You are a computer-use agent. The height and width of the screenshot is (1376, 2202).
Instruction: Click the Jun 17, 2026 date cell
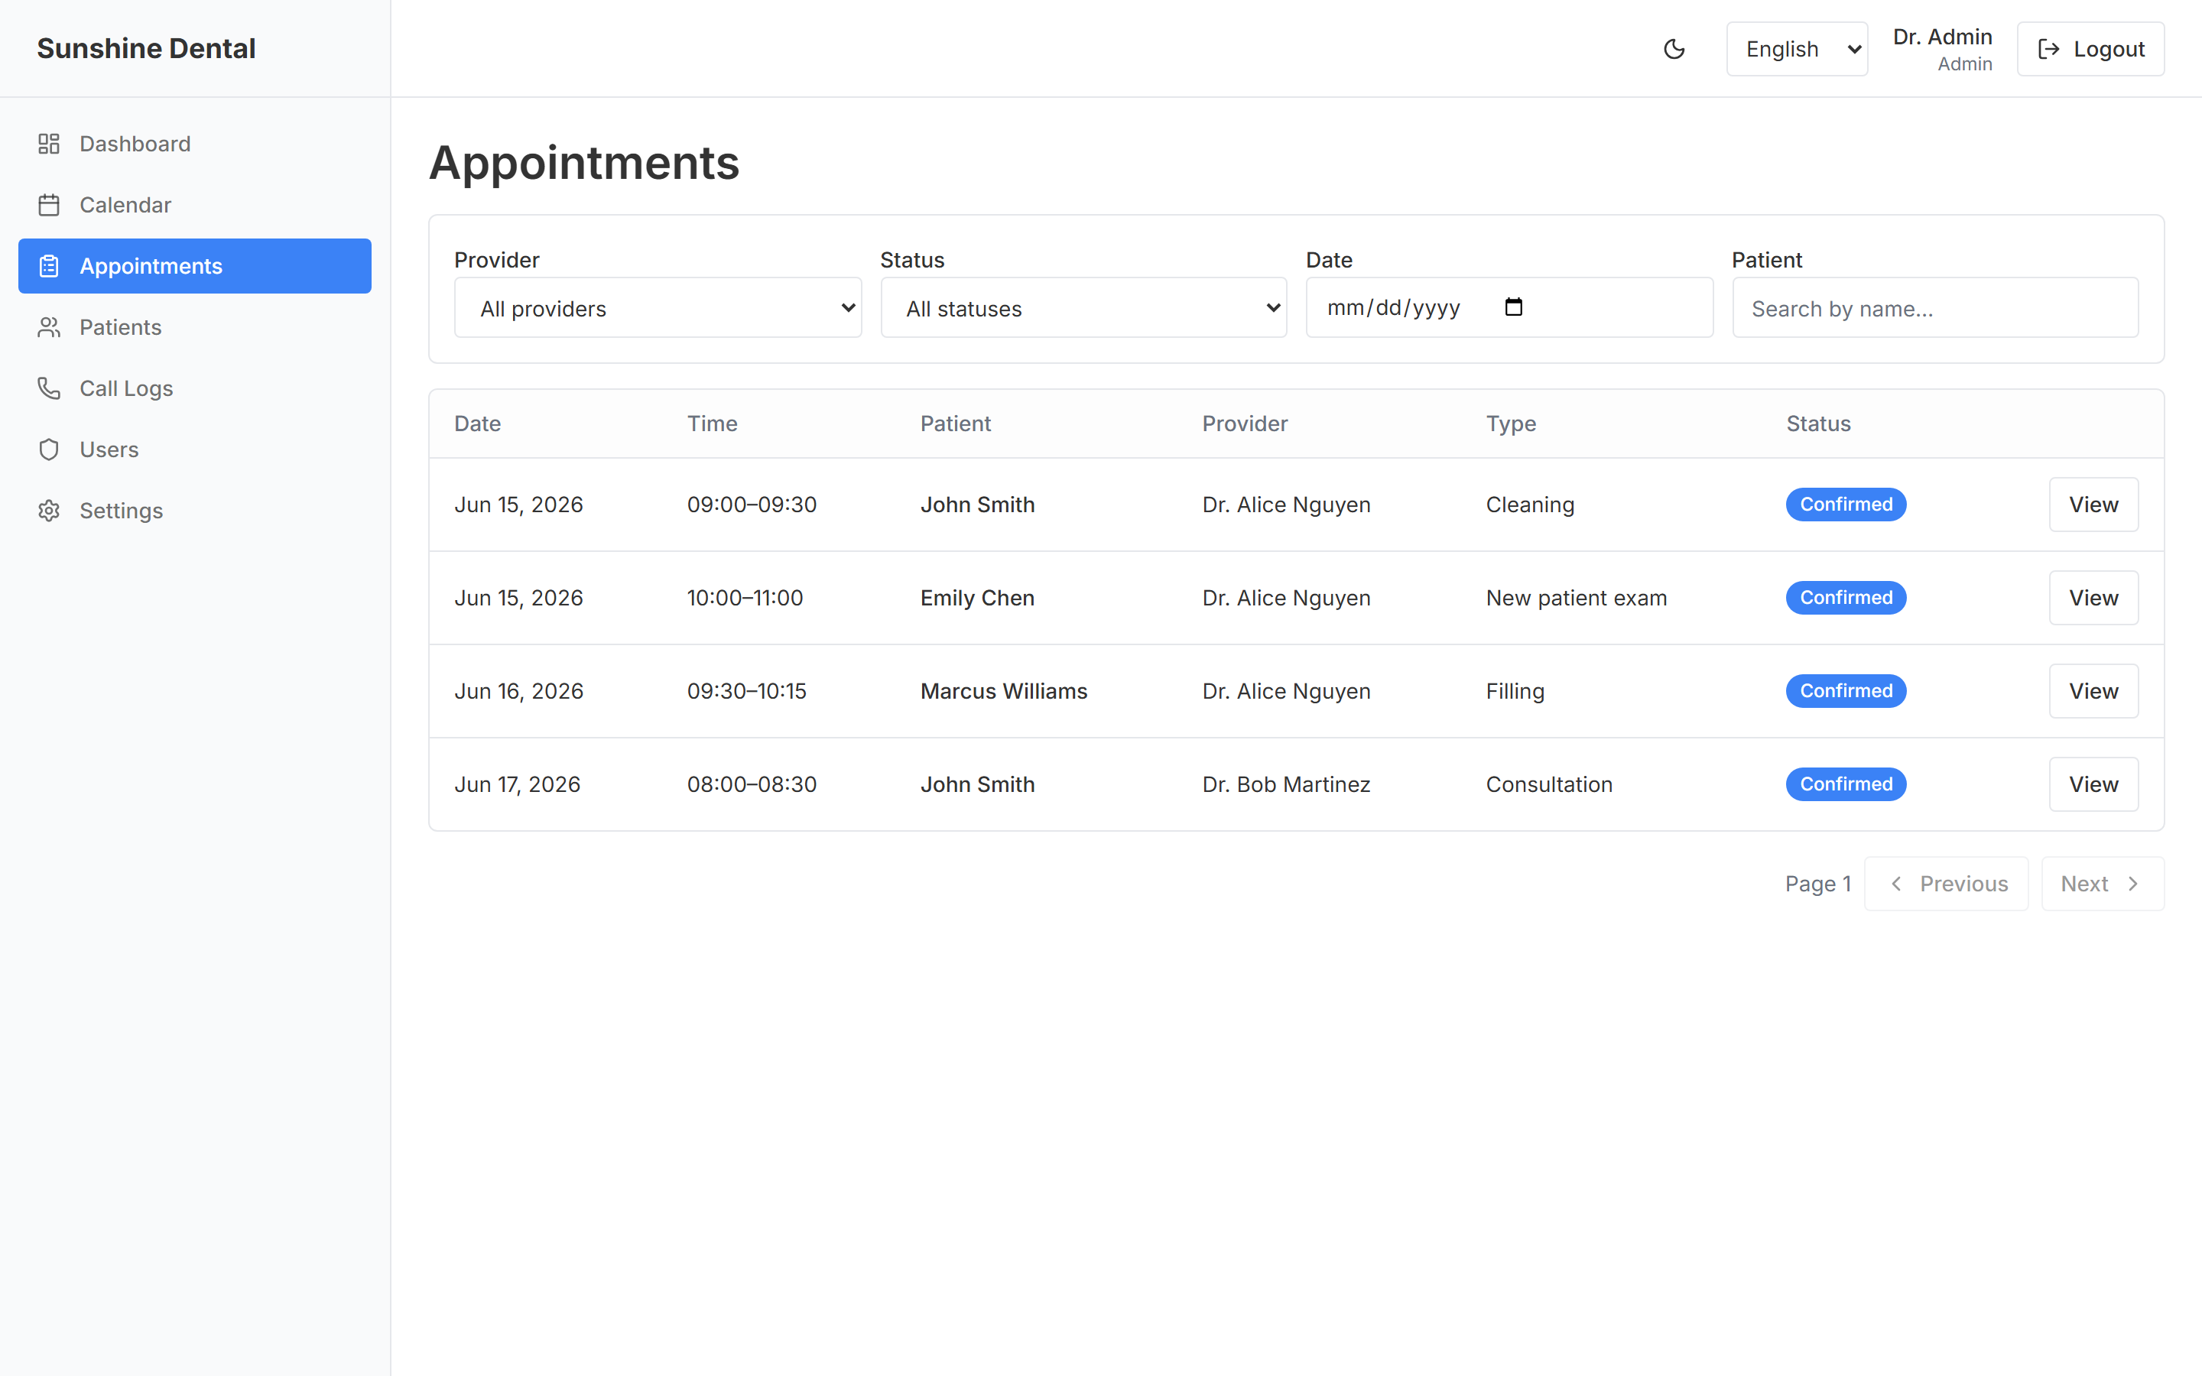[517, 784]
